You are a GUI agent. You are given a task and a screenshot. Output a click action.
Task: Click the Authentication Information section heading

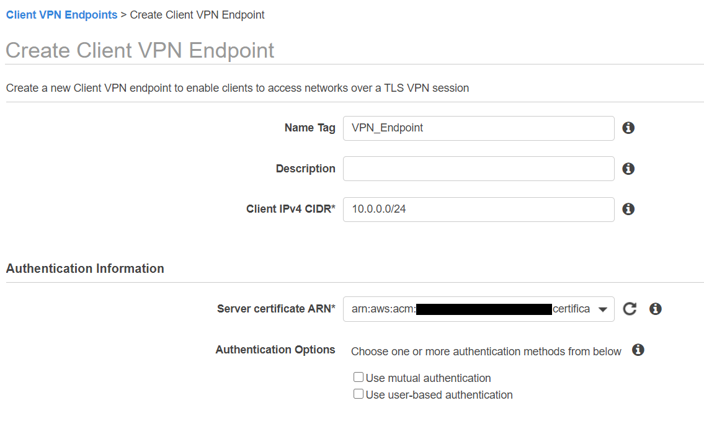pyautogui.click(x=85, y=268)
